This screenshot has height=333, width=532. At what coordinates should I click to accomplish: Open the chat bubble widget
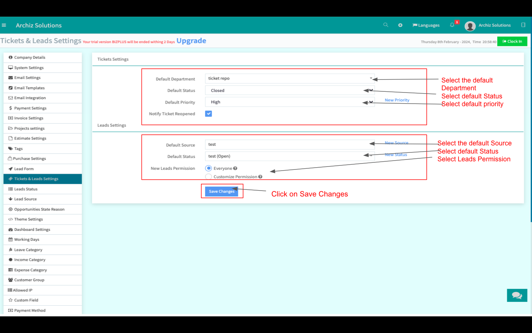(517, 295)
